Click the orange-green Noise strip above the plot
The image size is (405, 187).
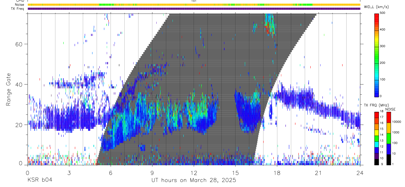pos(194,5)
